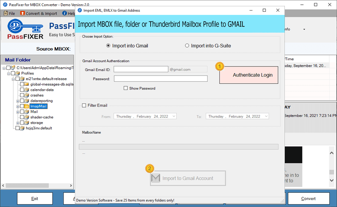Image resolution: width=337 pixels, height=207 pixels.
Task: Open the File menu
Action: [9, 13]
